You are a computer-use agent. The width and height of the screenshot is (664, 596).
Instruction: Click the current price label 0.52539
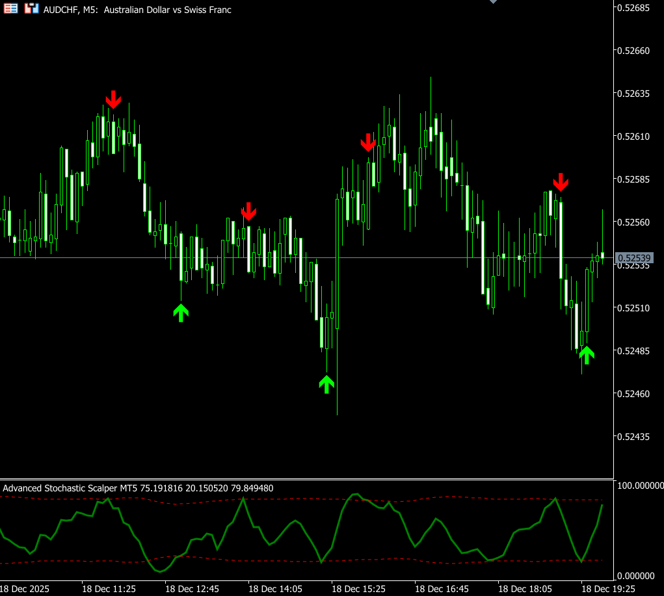pos(634,258)
